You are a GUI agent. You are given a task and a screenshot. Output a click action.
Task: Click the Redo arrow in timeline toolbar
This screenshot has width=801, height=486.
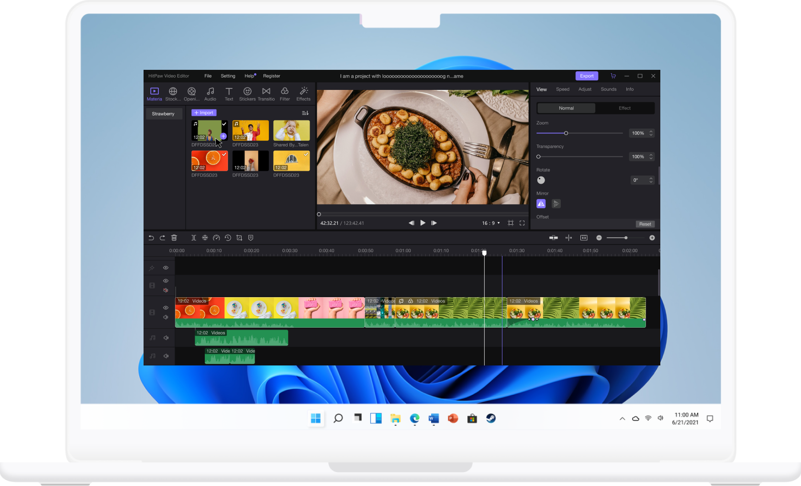[162, 238]
